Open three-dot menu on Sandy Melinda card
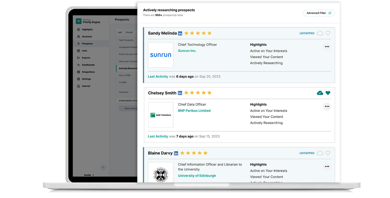Viewport: 390px width, 198px height. [327, 47]
